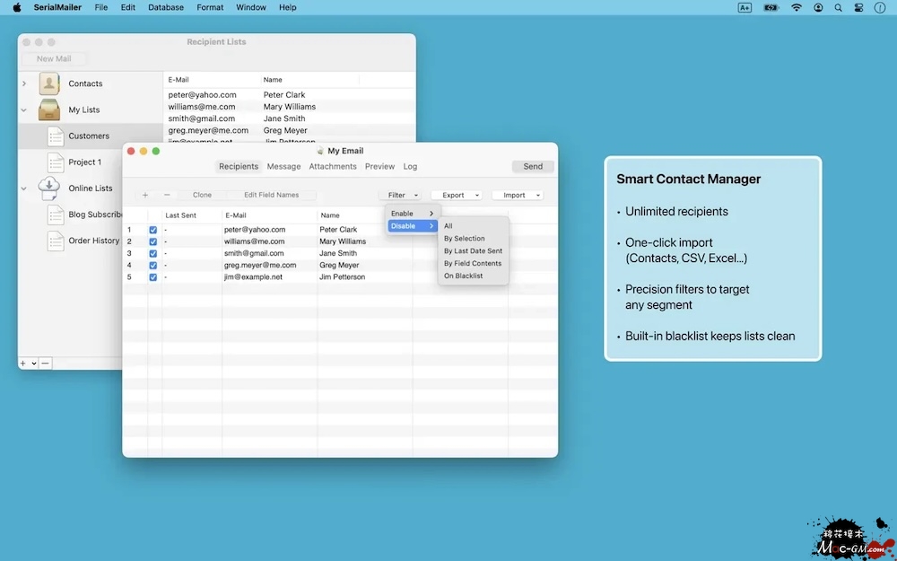Open Spotlight search in menu bar

(x=839, y=7)
